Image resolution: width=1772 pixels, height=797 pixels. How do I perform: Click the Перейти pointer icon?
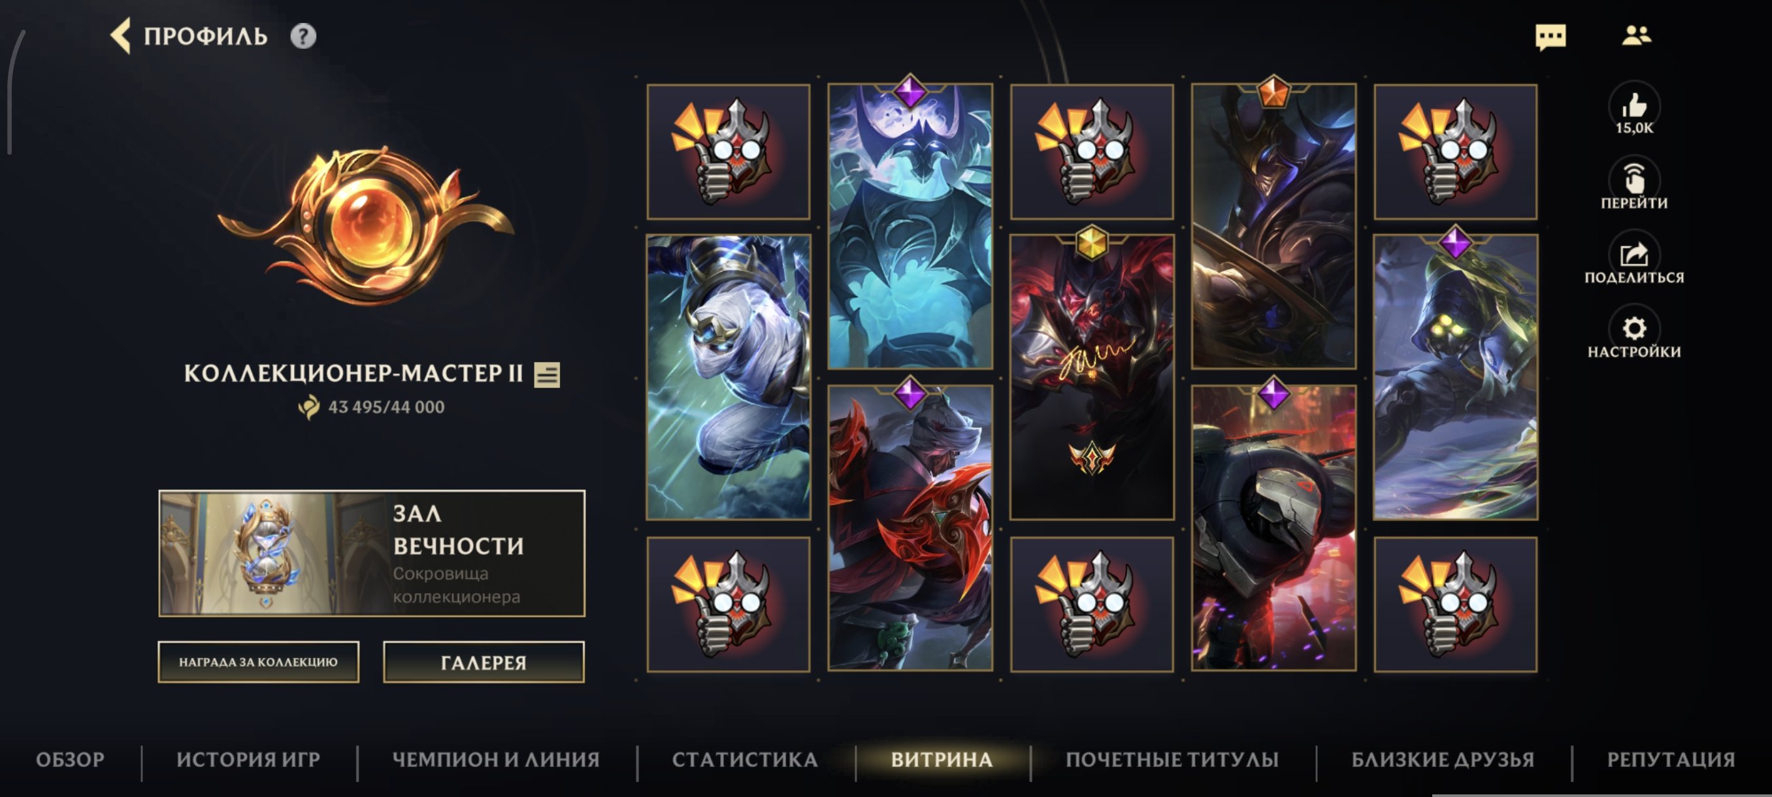[x=1633, y=180]
